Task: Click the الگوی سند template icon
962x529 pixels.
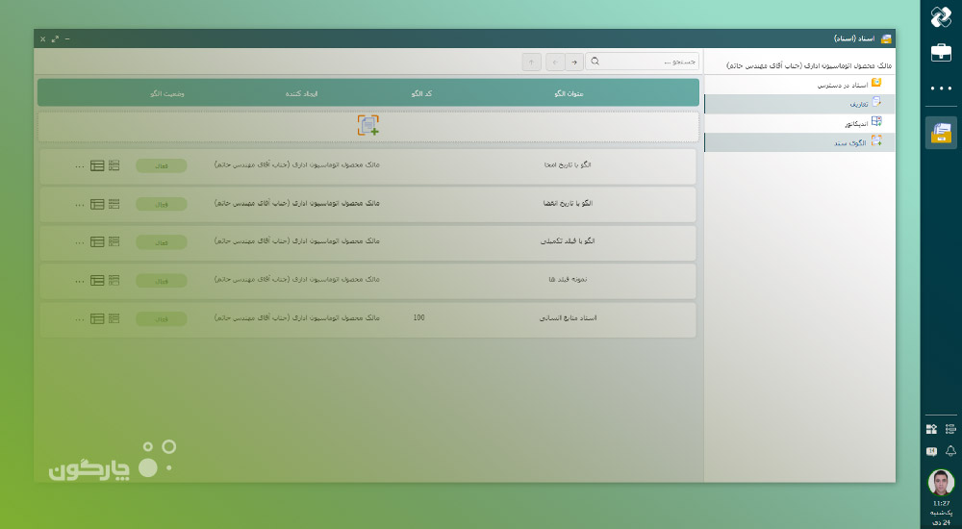Action: [876, 140]
